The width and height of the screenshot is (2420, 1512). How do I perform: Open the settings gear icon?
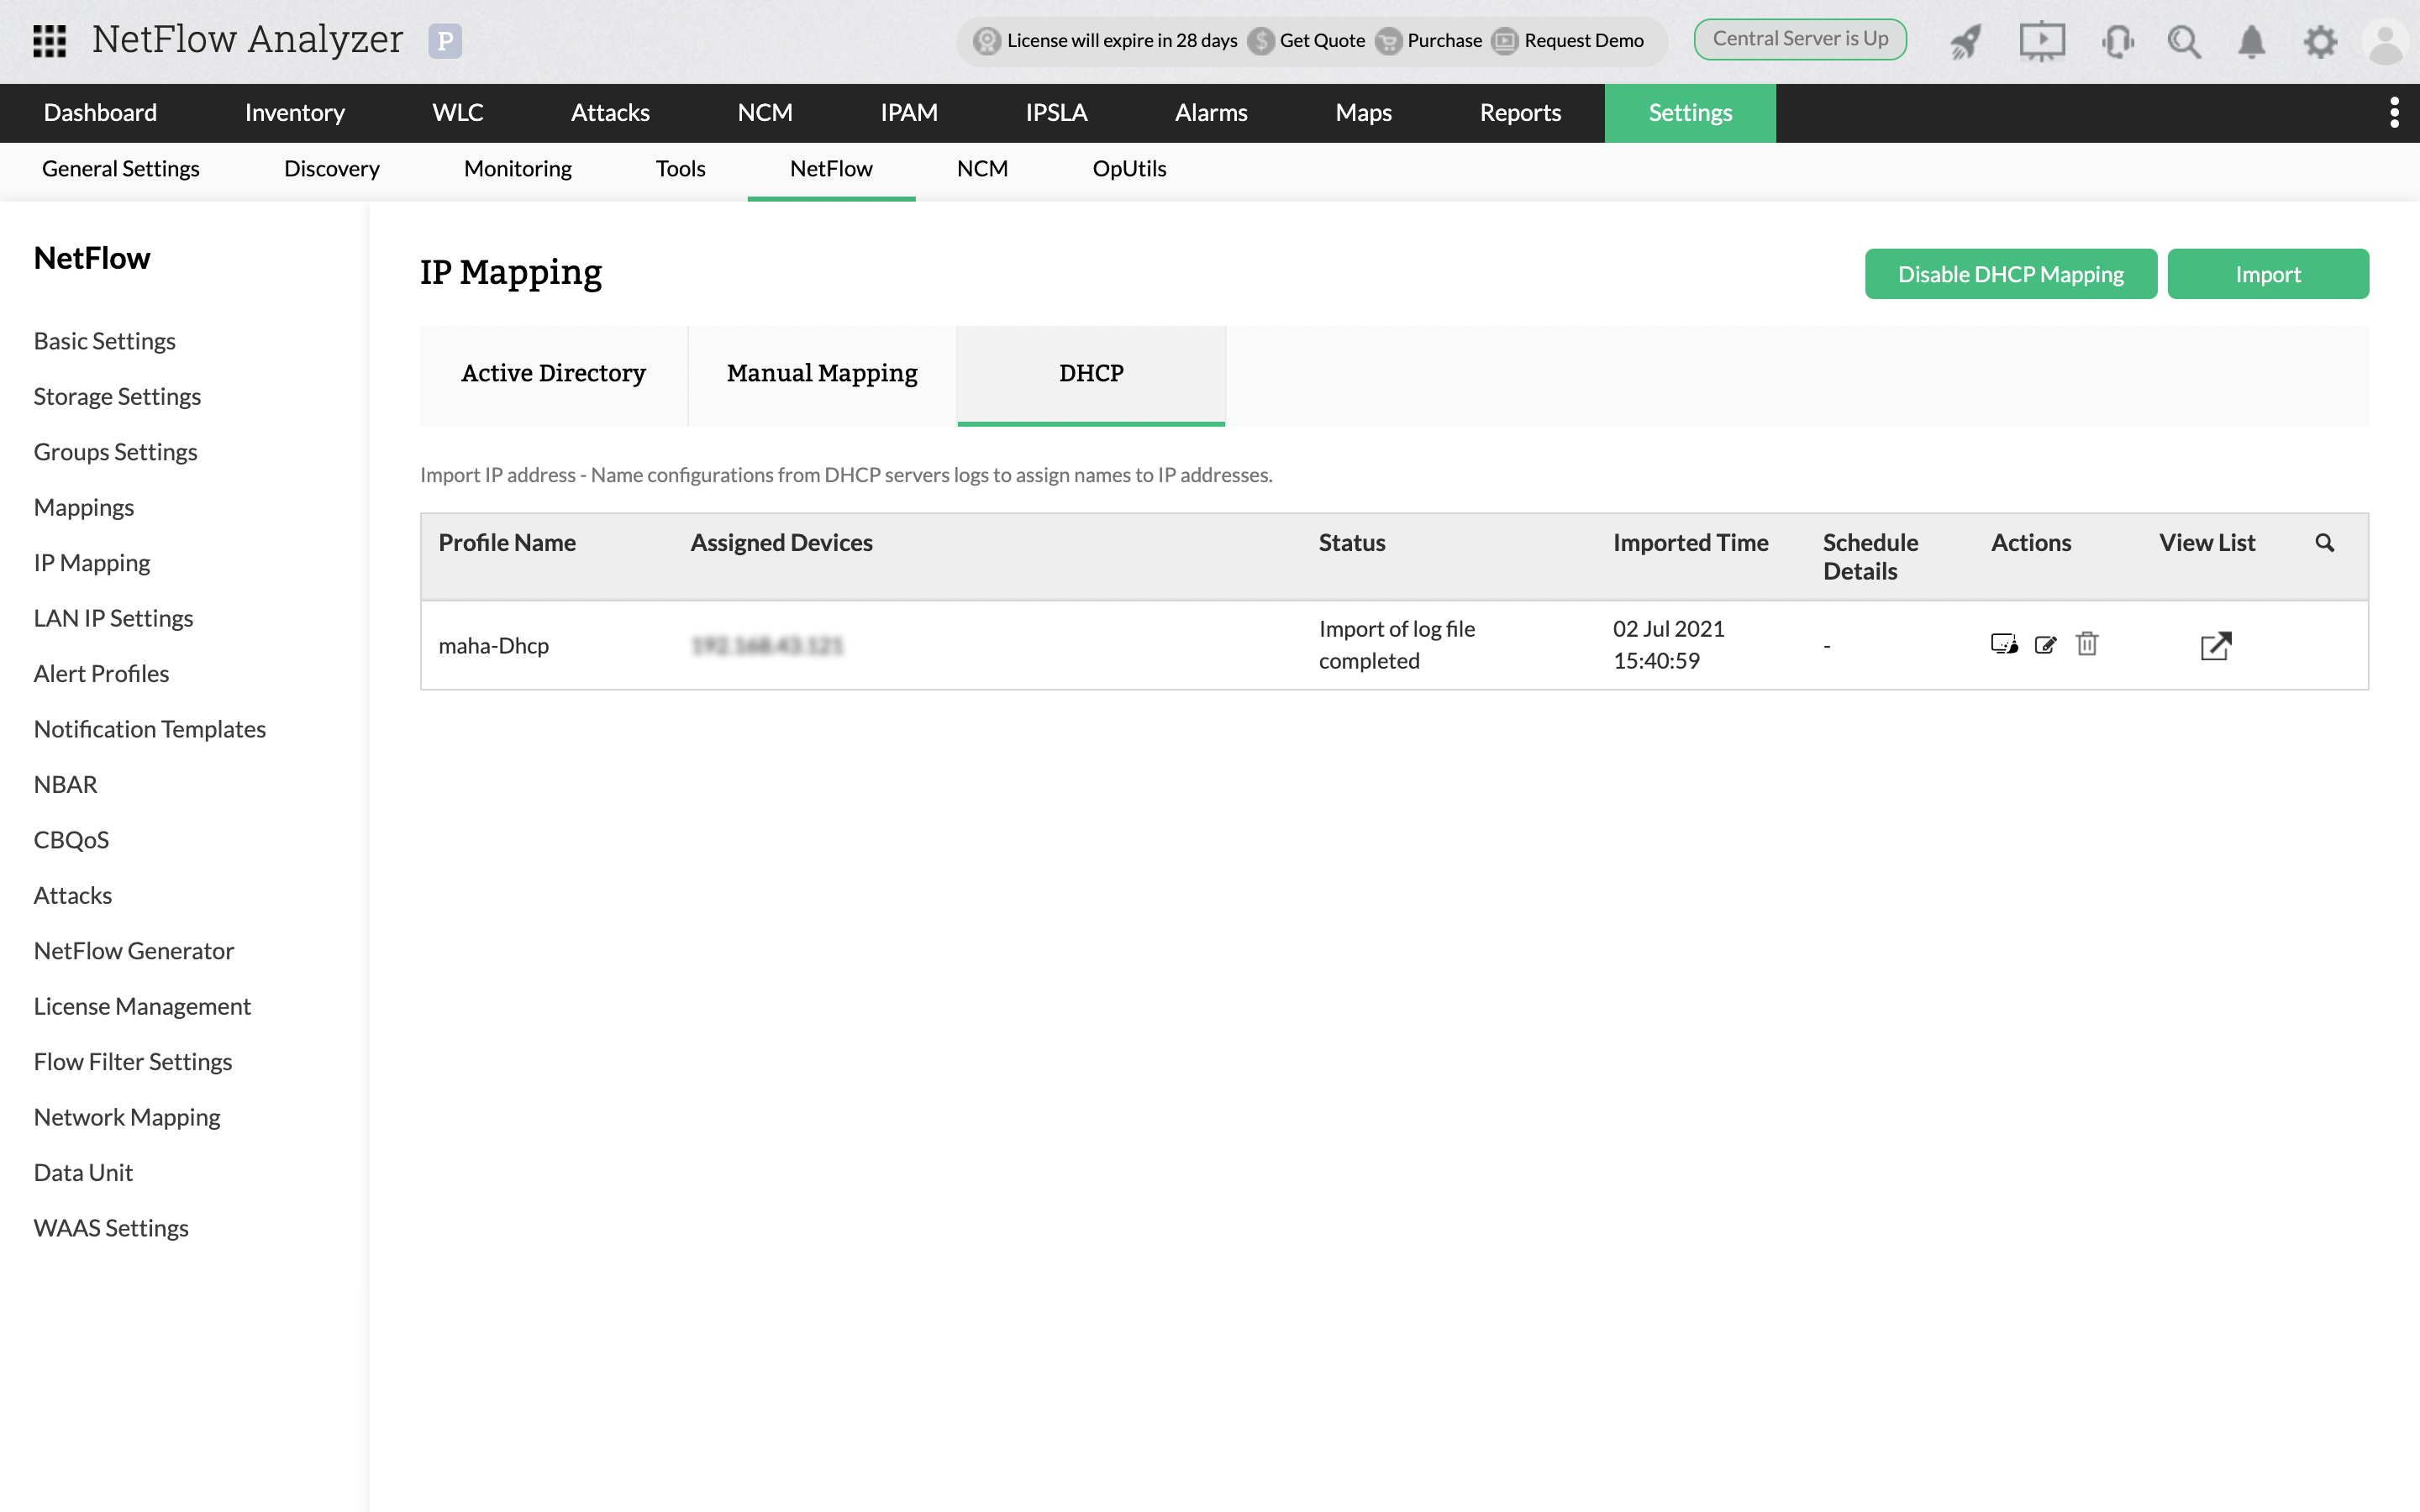click(2322, 41)
